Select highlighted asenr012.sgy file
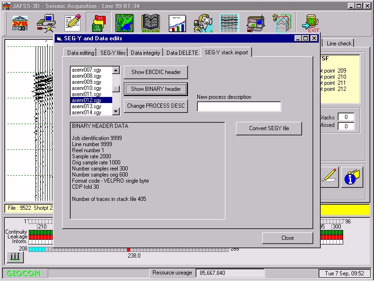The height and width of the screenshot is (281, 374). (91, 100)
